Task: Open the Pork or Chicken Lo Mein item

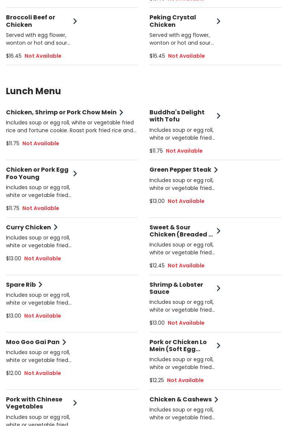Action: [178, 346]
